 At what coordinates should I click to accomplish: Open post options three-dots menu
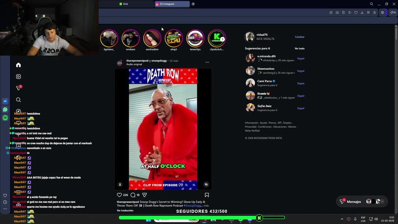pyautogui.click(x=207, y=62)
